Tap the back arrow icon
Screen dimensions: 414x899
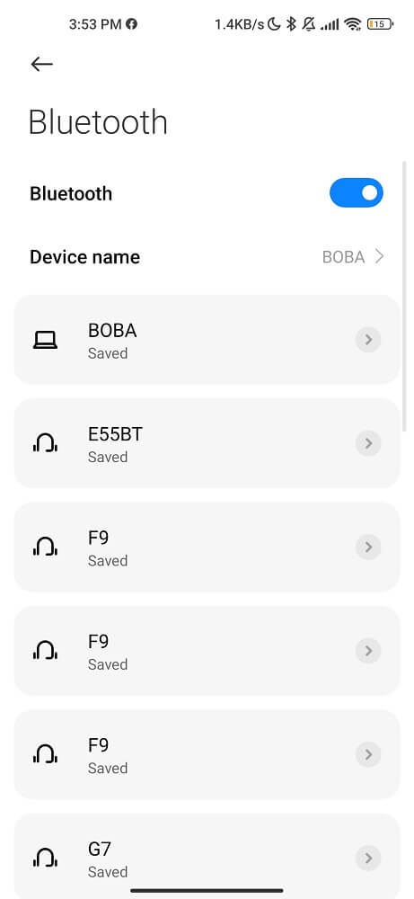42,64
